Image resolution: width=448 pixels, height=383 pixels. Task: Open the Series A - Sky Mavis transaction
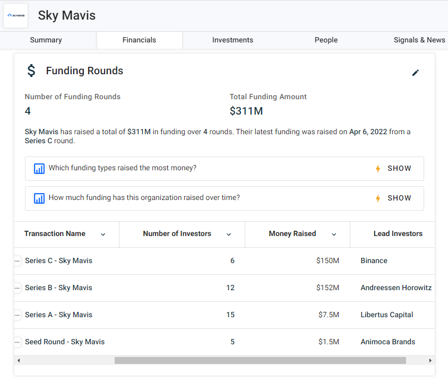pyautogui.click(x=58, y=315)
